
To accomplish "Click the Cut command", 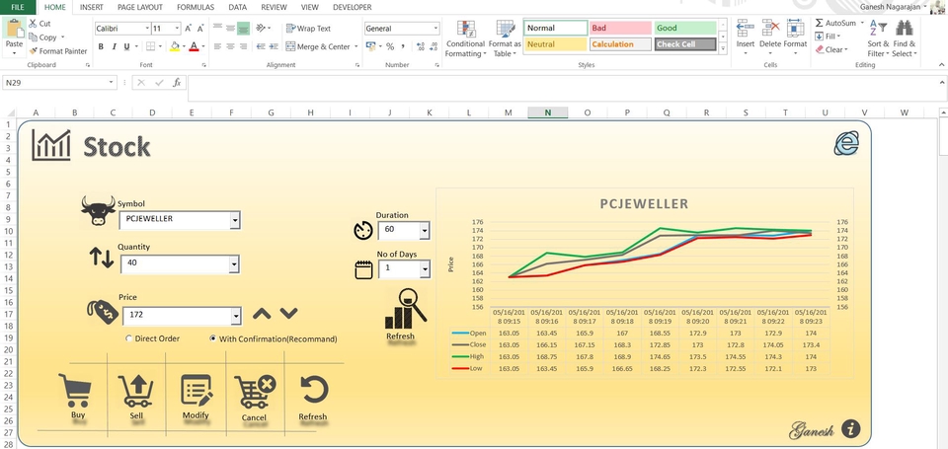I will [39, 24].
